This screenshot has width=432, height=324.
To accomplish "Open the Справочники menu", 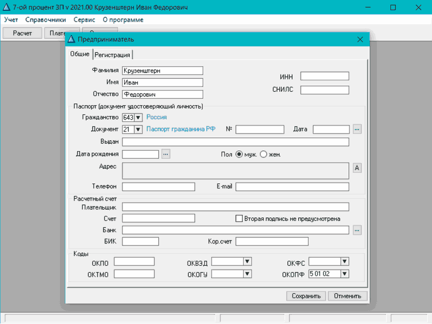I will pos(45,19).
